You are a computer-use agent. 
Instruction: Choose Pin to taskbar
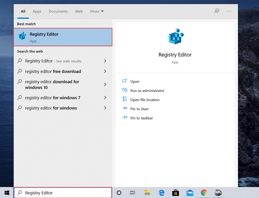pos(142,118)
